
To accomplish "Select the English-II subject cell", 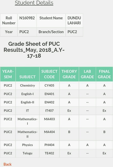I will 27,102.
